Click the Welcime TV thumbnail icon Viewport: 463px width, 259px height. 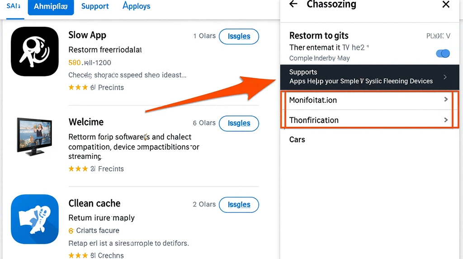pyautogui.click(x=35, y=135)
